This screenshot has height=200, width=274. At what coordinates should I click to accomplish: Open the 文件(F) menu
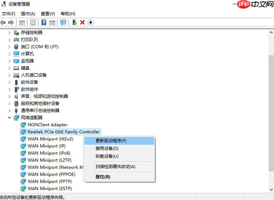pos(8,14)
